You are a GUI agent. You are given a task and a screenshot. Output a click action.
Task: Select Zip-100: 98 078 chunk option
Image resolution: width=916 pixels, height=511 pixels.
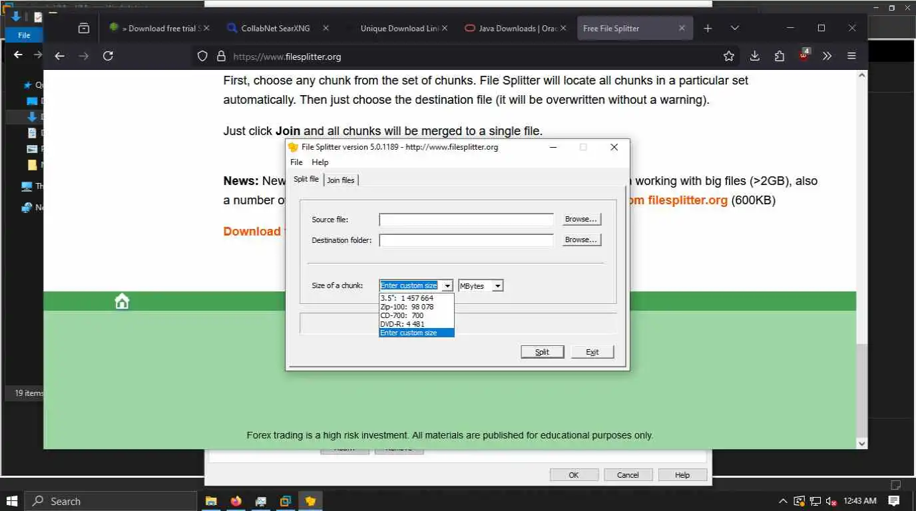(x=417, y=307)
